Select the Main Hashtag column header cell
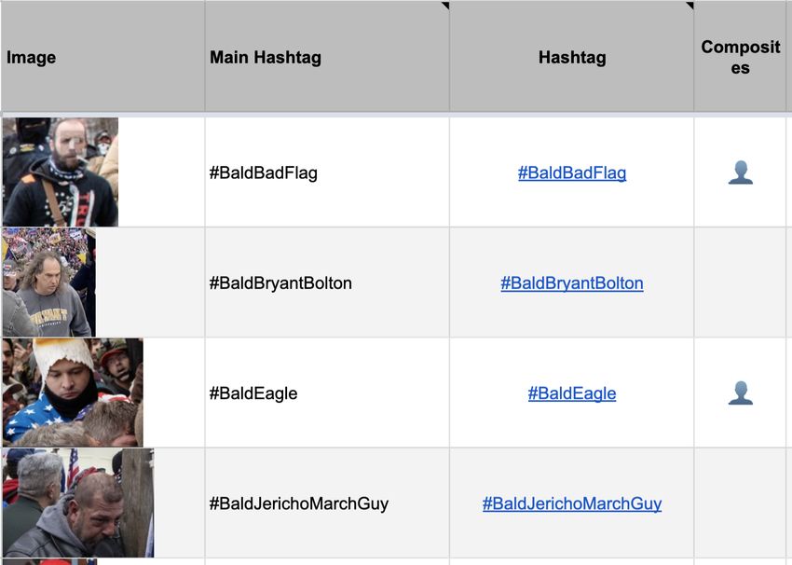The height and width of the screenshot is (565, 792). tap(327, 56)
